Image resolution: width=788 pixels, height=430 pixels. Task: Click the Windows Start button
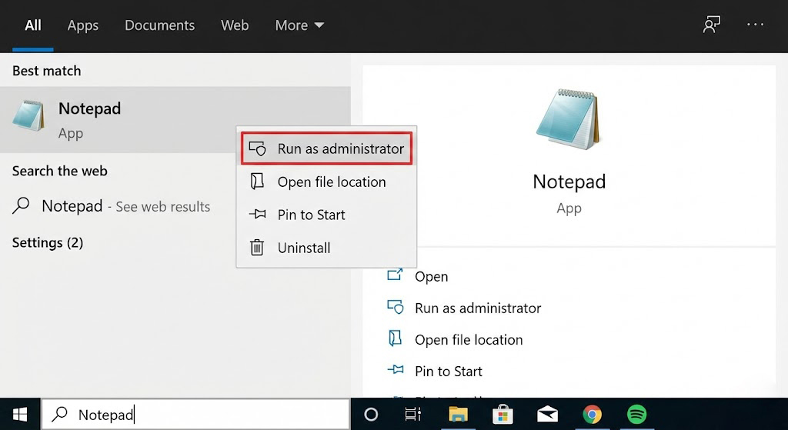click(19, 415)
